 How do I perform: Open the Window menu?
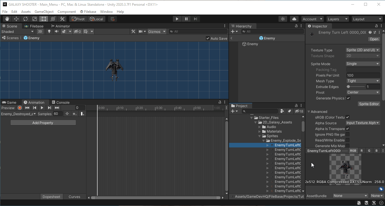click(106, 12)
